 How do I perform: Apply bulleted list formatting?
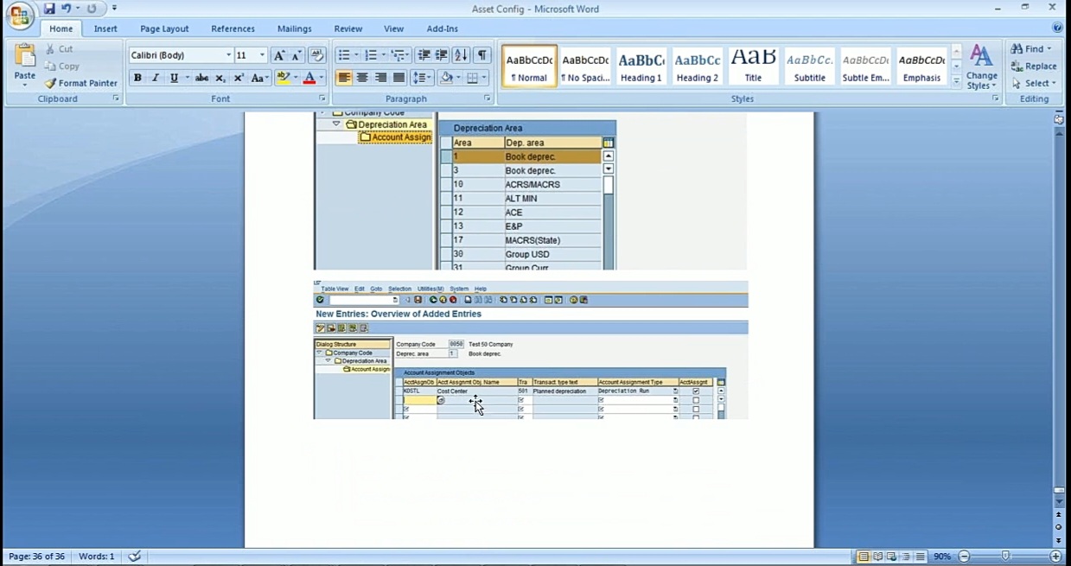coord(343,55)
